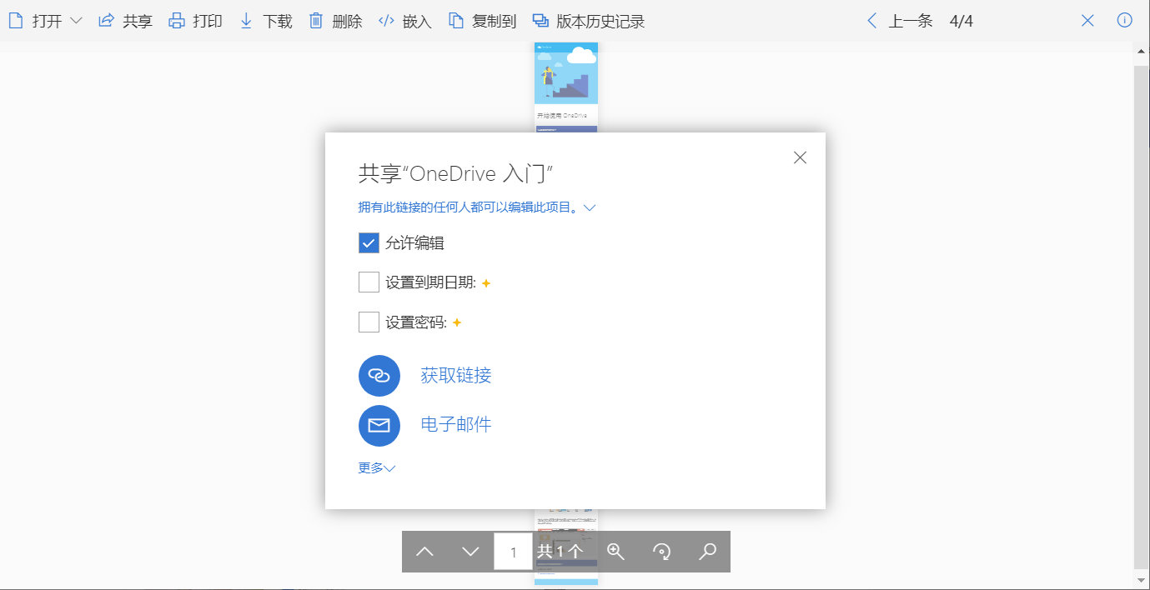
Task: Click the 复制到 copy icon
Action: (454, 20)
